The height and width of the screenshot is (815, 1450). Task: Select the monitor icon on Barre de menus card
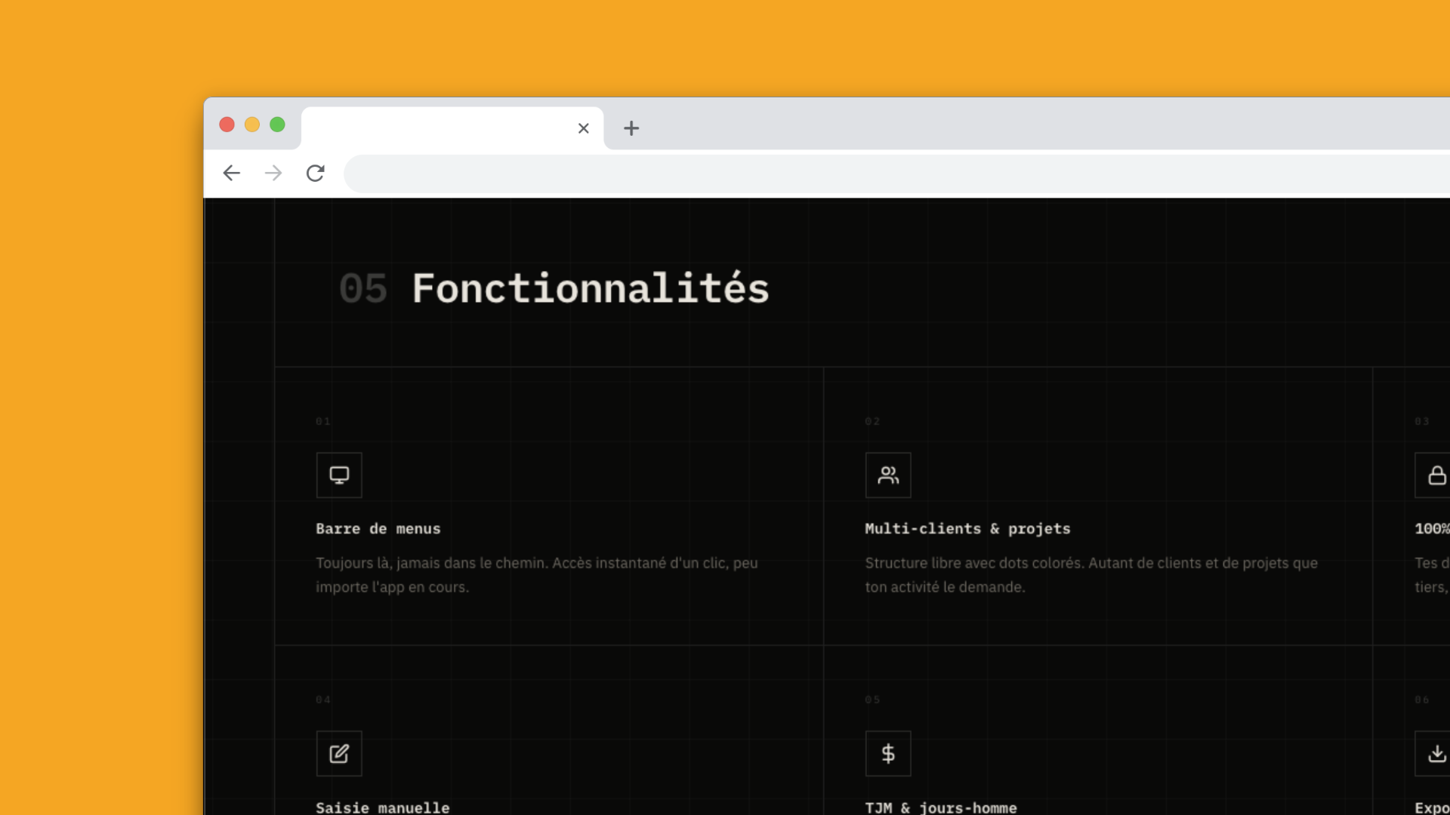coord(339,475)
